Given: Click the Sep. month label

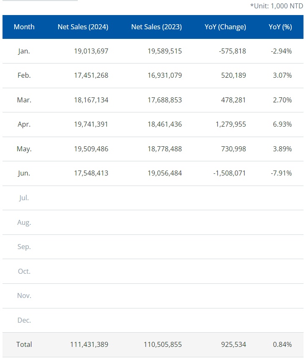Looking at the screenshot, I should tap(24, 247).
